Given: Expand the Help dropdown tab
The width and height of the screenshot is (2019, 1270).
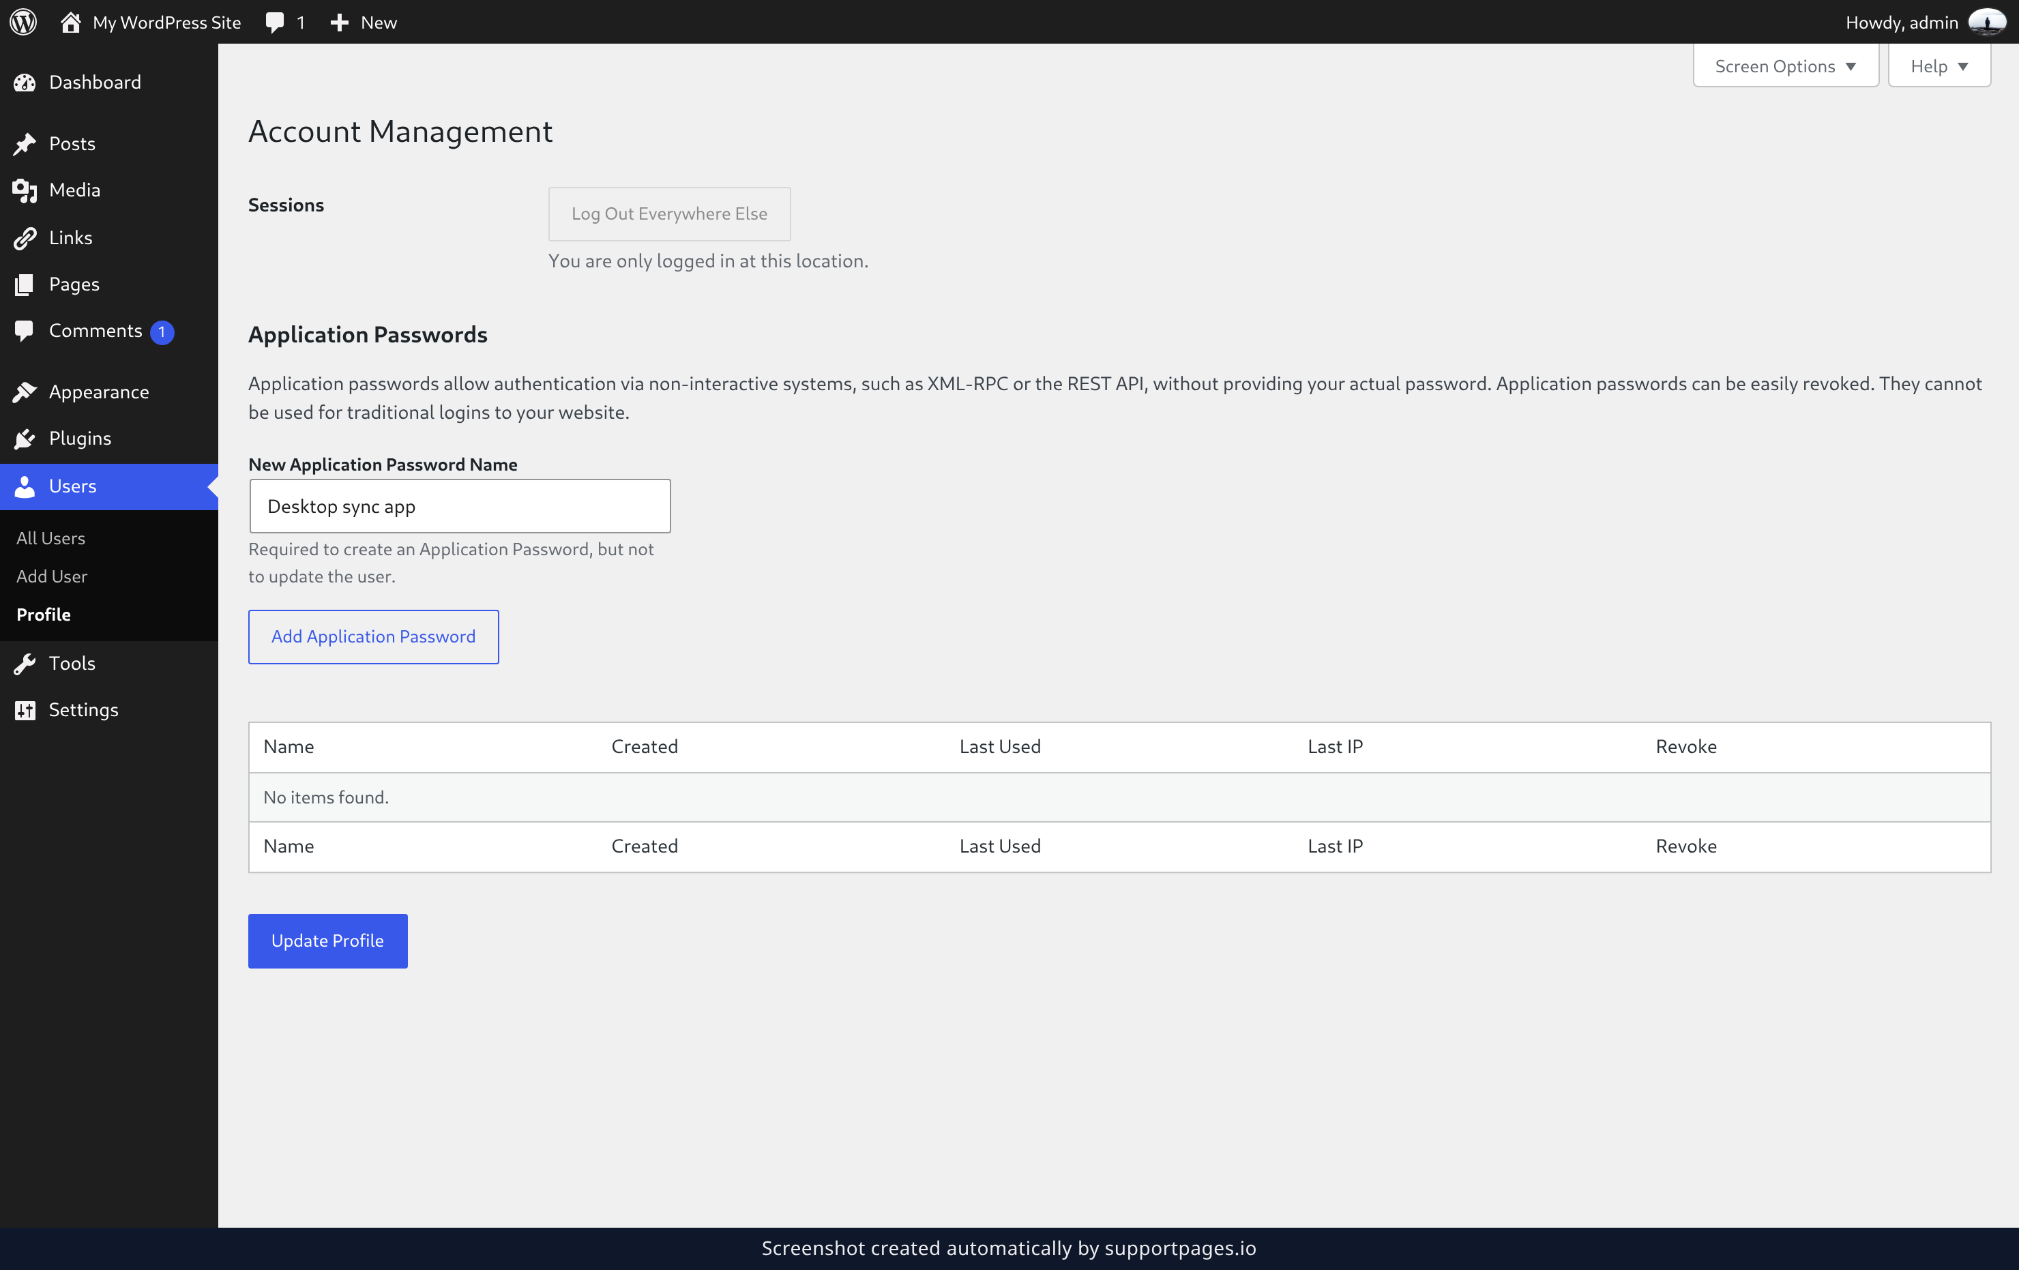Looking at the screenshot, I should 1939,65.
